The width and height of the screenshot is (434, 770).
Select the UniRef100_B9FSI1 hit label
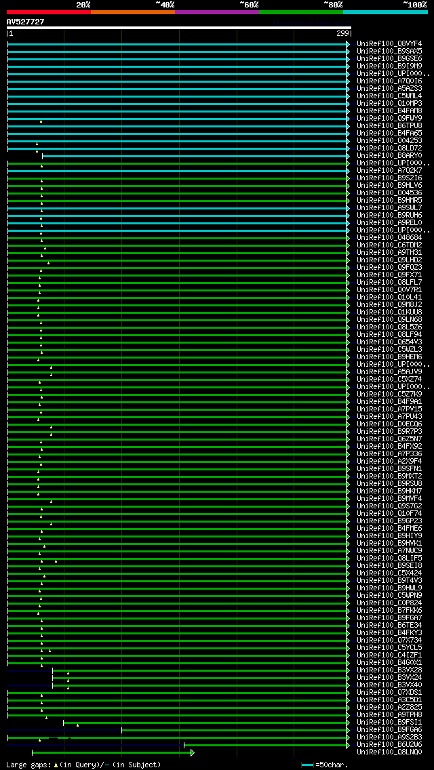(389, 722)
